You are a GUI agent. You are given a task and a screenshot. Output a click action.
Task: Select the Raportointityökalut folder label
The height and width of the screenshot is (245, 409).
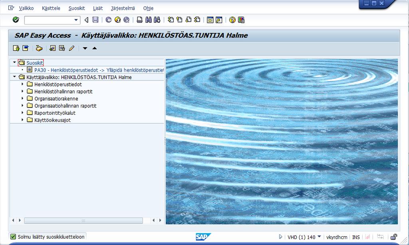click(55, 113)
